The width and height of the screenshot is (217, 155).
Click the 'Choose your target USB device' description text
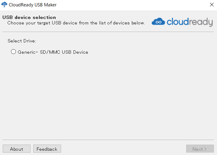coord(76,23)
